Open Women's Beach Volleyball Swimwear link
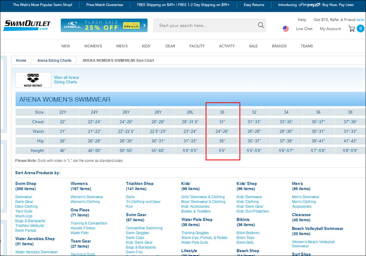Image resolution: width=366 pixels, height=256 pixels. [x=313, y=244]
